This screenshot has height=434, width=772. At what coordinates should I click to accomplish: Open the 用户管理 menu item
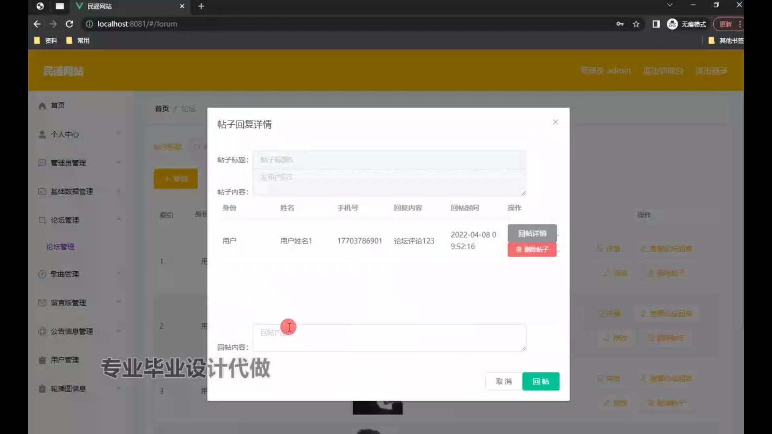(64, 360)
